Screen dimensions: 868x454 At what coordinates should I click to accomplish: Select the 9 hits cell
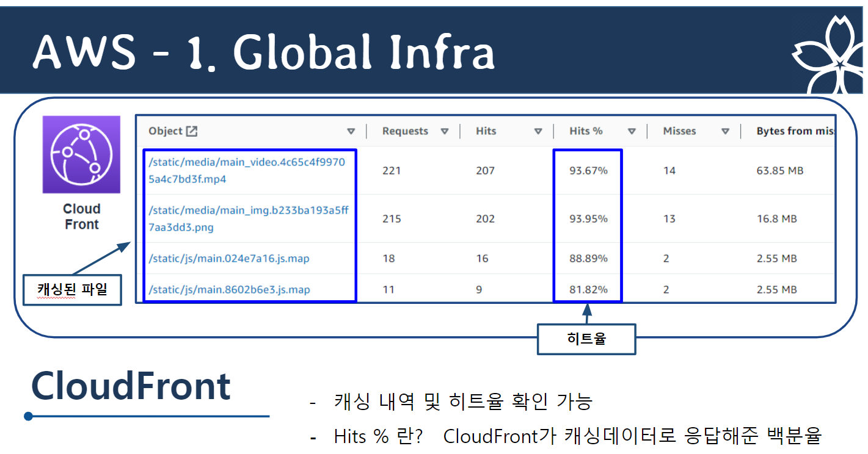point(479,290)
